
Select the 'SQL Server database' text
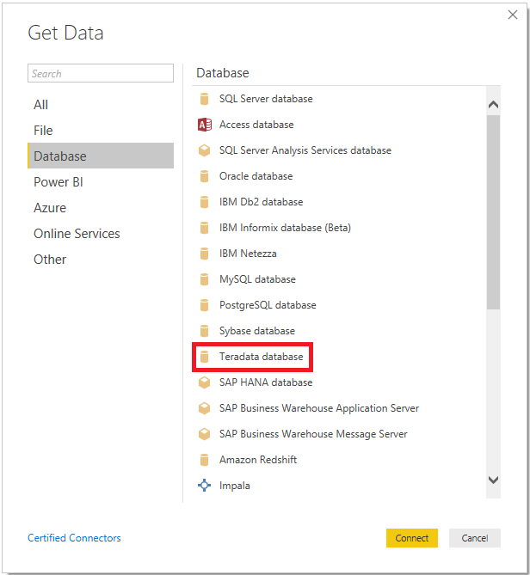(x=266, y=99)
